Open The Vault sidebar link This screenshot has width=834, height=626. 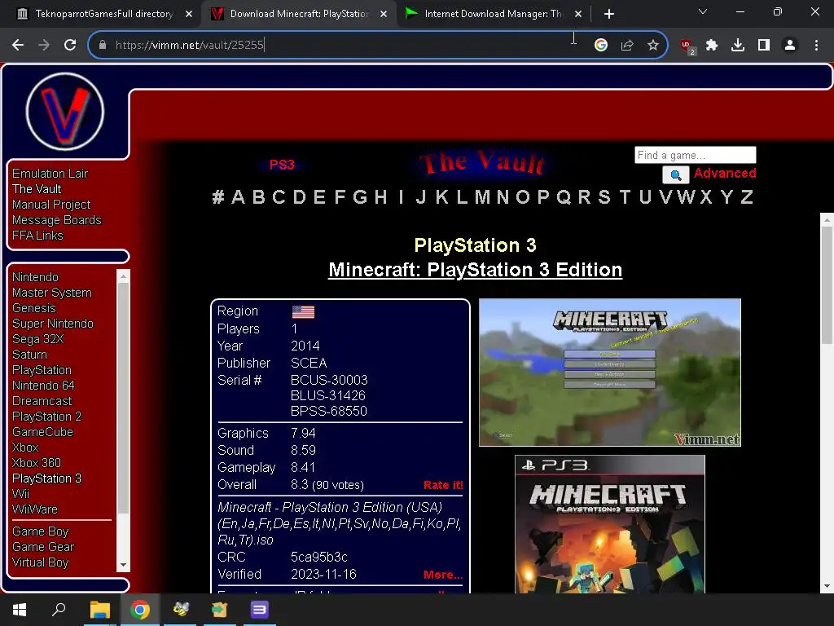pos(37,189)
